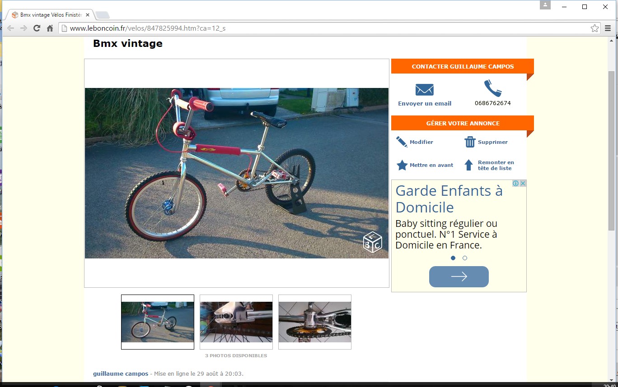Reload the page with the refresh icon
Screen dimensions: 618x387
point(37,28)
